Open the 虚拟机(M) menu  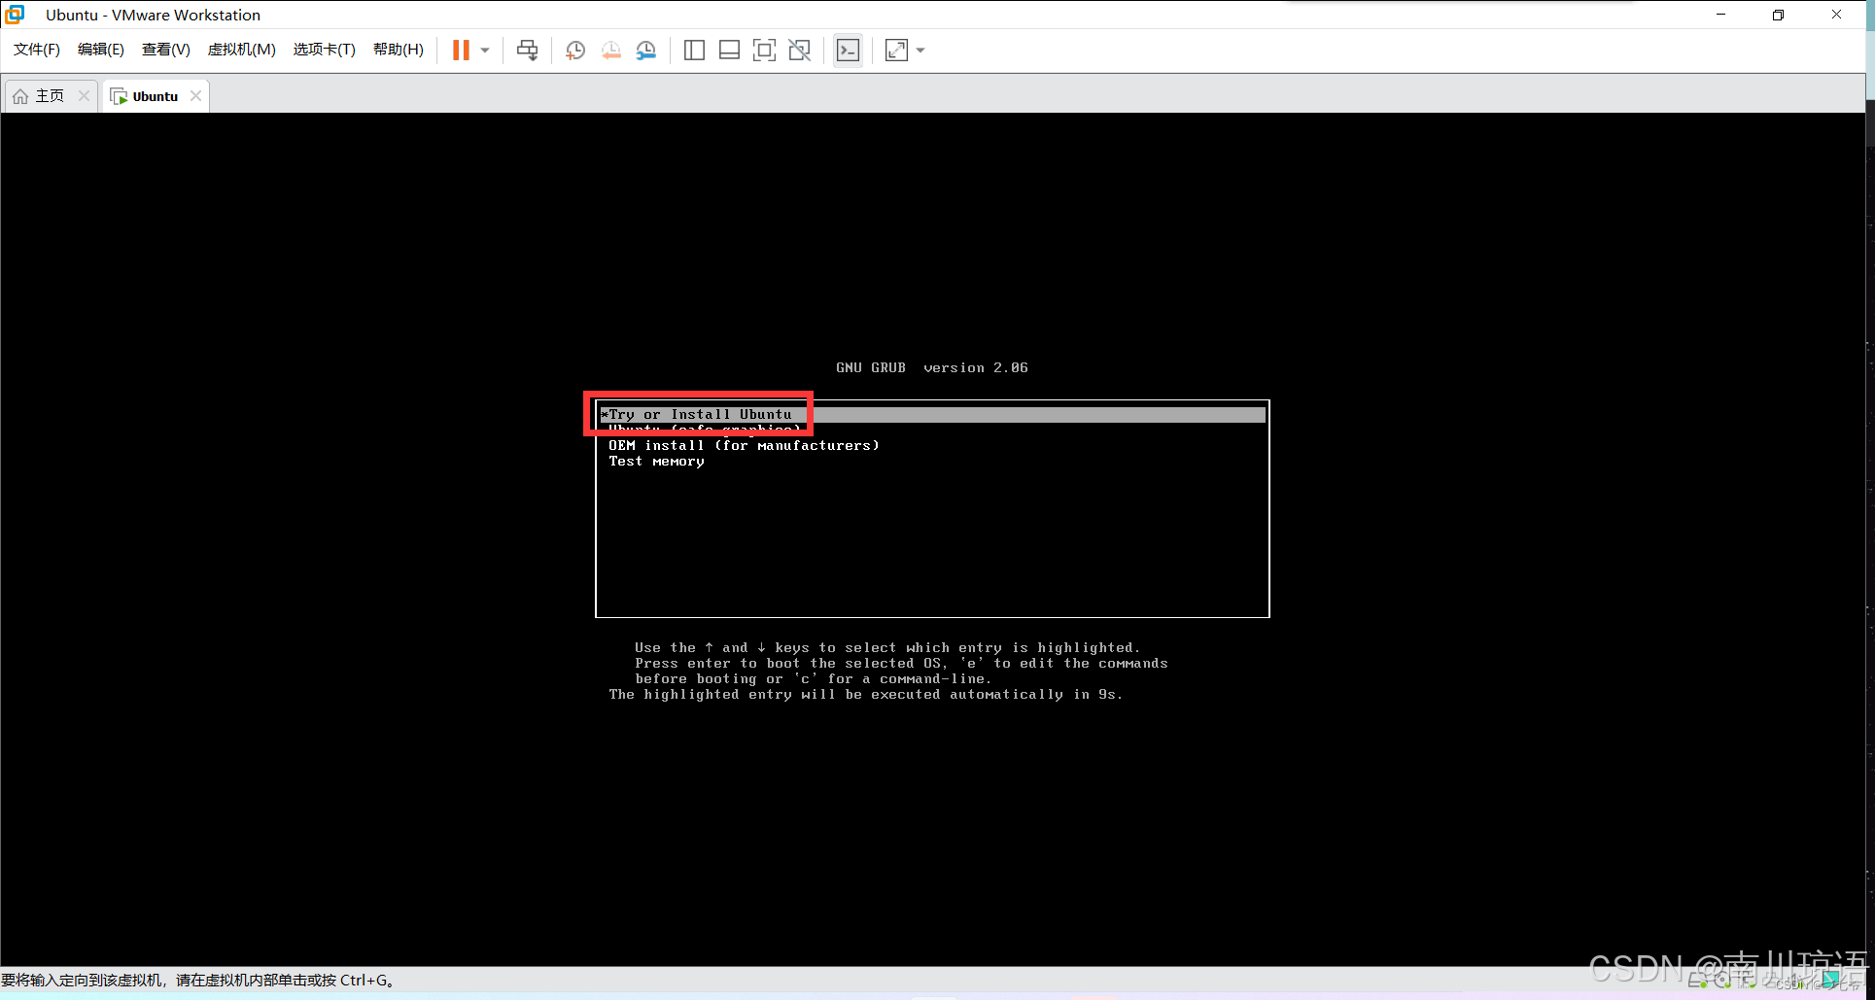(x=241, y=50)
